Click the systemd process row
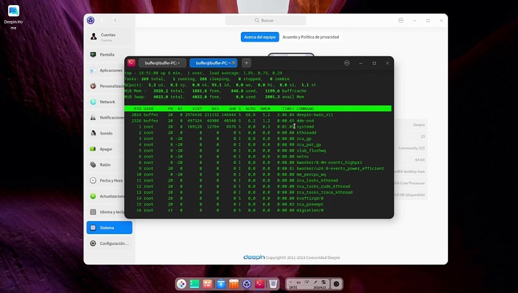518x293 pixels. (257, 127)
